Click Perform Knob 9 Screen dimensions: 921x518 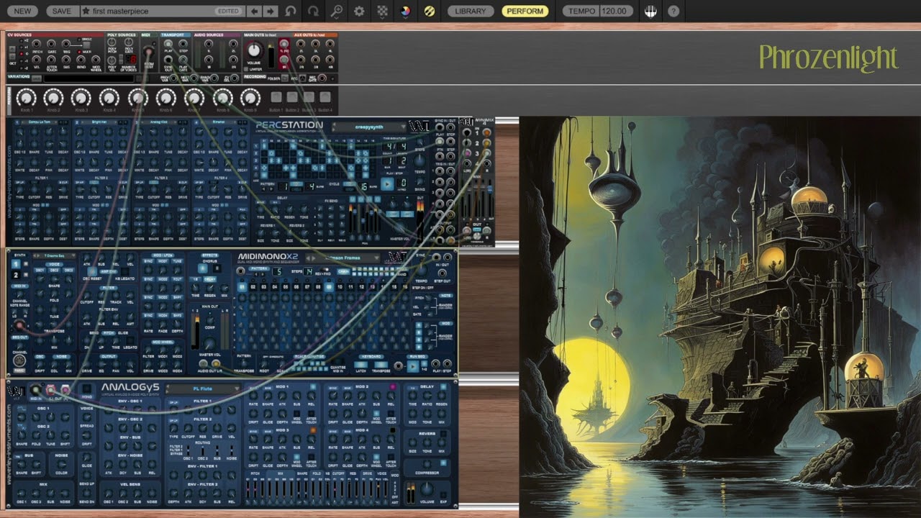250,98
